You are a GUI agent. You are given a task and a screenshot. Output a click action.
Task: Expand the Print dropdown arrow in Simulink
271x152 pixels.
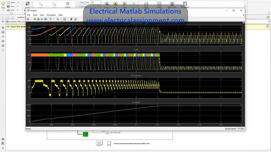point(18,10)
